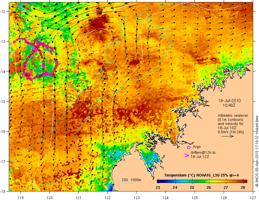Viewport: 259px width, 200px height.
Task: Click the time label 10:48Z
Action: (x=229, y=105)
